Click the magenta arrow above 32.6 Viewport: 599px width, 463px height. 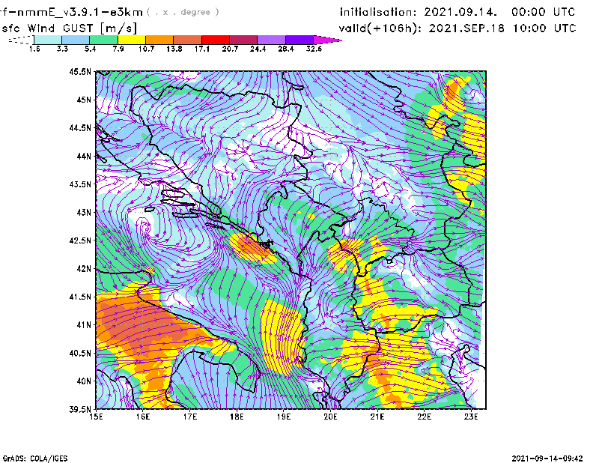(x=327, y=40)
